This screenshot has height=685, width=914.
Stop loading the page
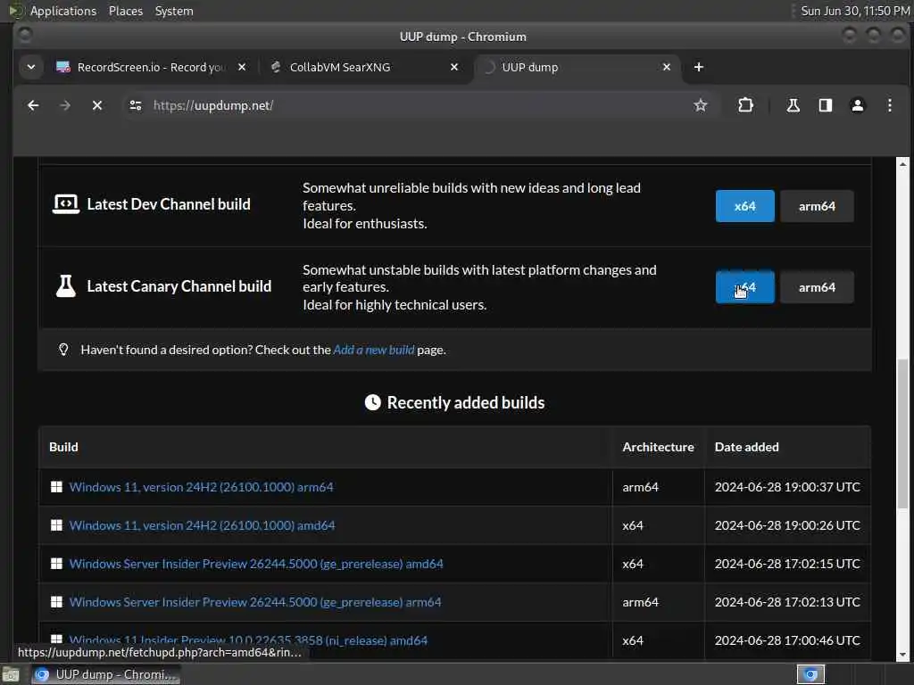97,105
